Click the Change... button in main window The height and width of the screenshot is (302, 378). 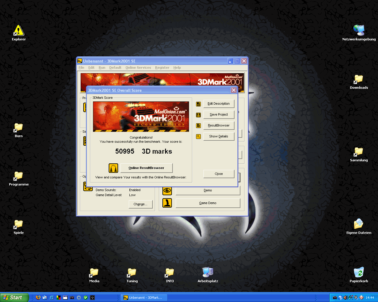click(x=140, y=204)
